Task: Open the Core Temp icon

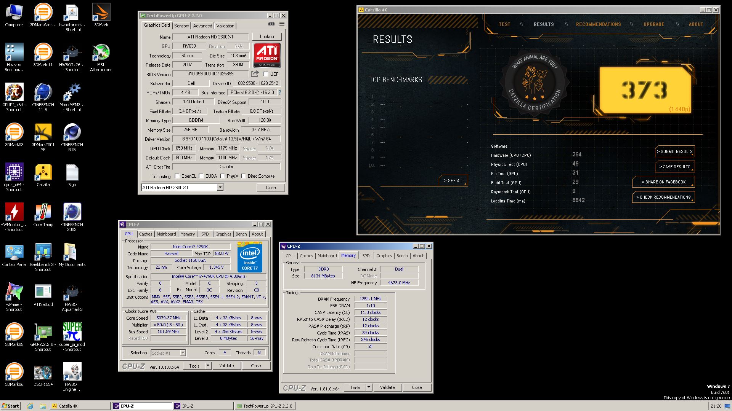Action: (x=43, y=215)
